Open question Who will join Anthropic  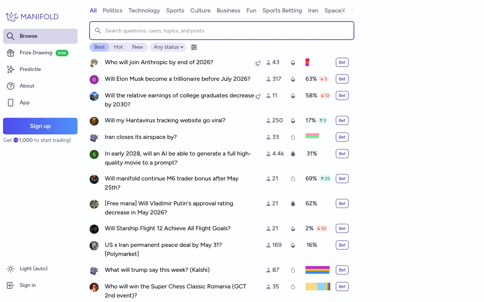(x=159, y=62)
